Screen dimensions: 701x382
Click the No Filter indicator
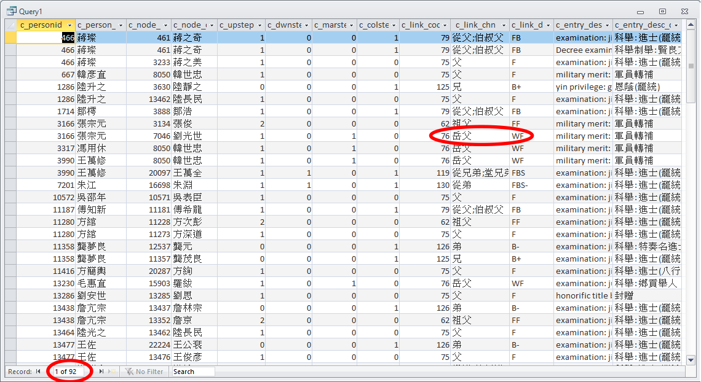145,372
